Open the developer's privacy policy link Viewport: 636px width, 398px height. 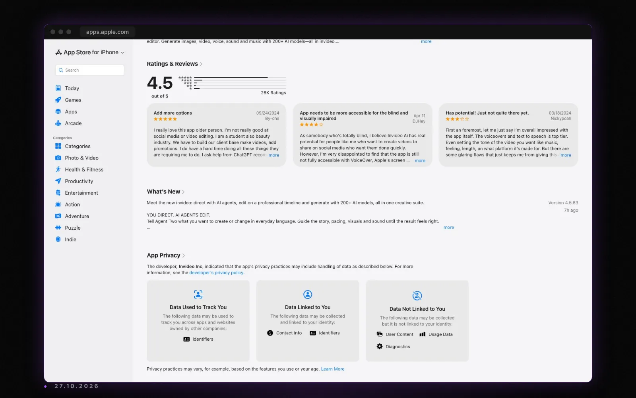point(216,273)
